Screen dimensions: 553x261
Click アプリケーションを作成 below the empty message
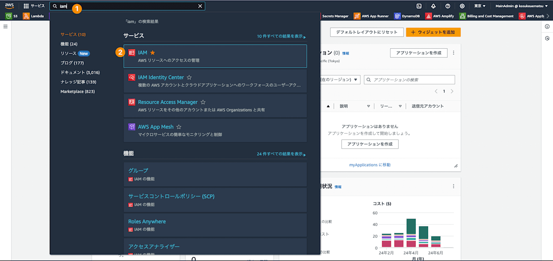pyautogui.click(x=370, y=144)
